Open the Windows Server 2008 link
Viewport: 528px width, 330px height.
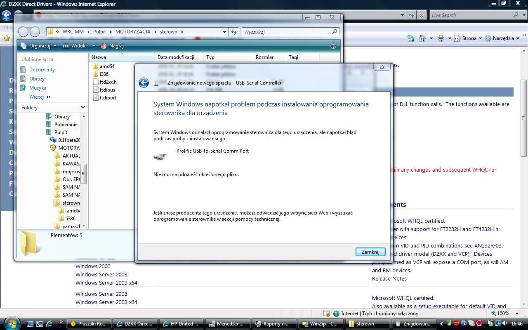[x=101, y=294]
